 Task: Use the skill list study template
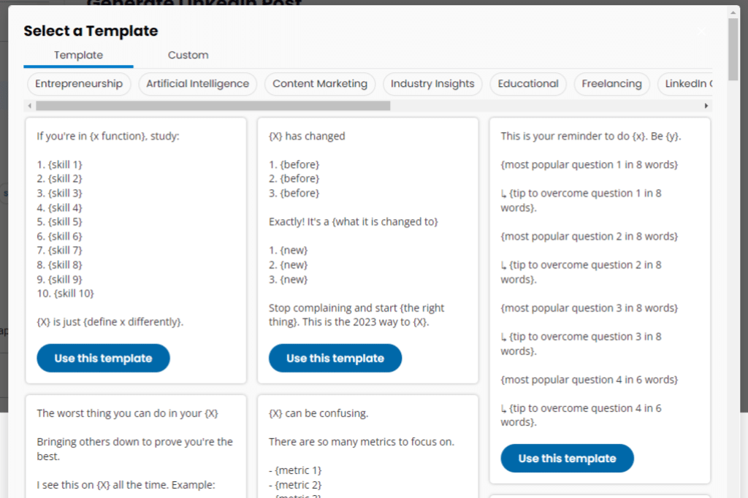click(103, 358)
